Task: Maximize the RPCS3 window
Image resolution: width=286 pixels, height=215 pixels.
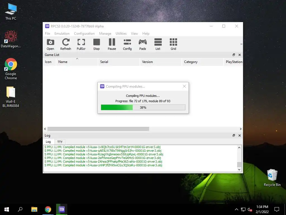Action: click(x=224, y=26)
